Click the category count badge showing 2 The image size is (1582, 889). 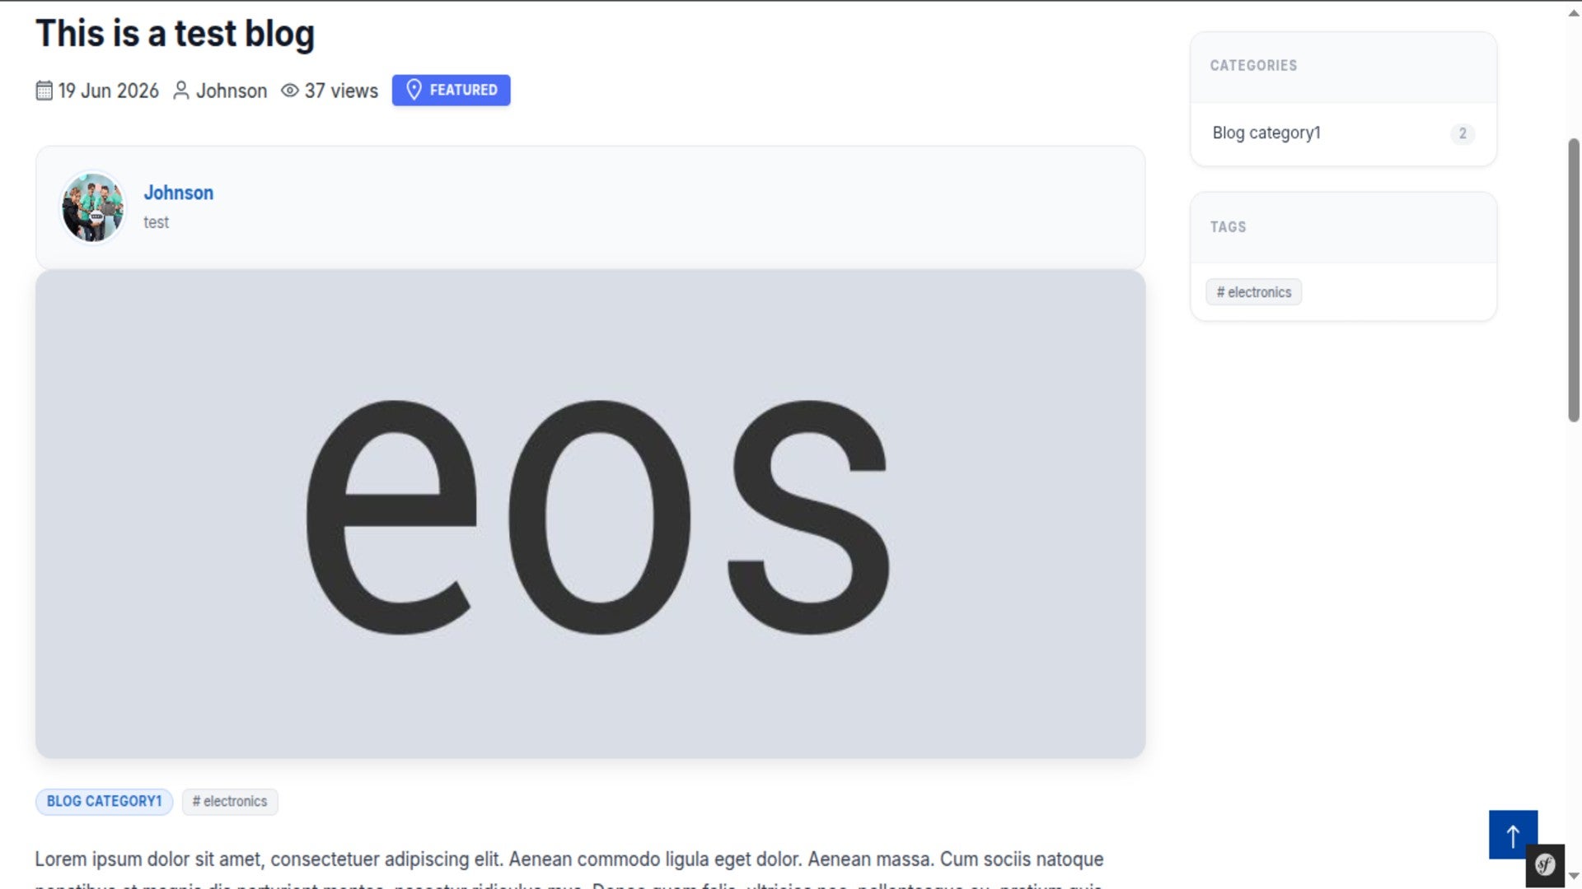[x=1463, y=133]
